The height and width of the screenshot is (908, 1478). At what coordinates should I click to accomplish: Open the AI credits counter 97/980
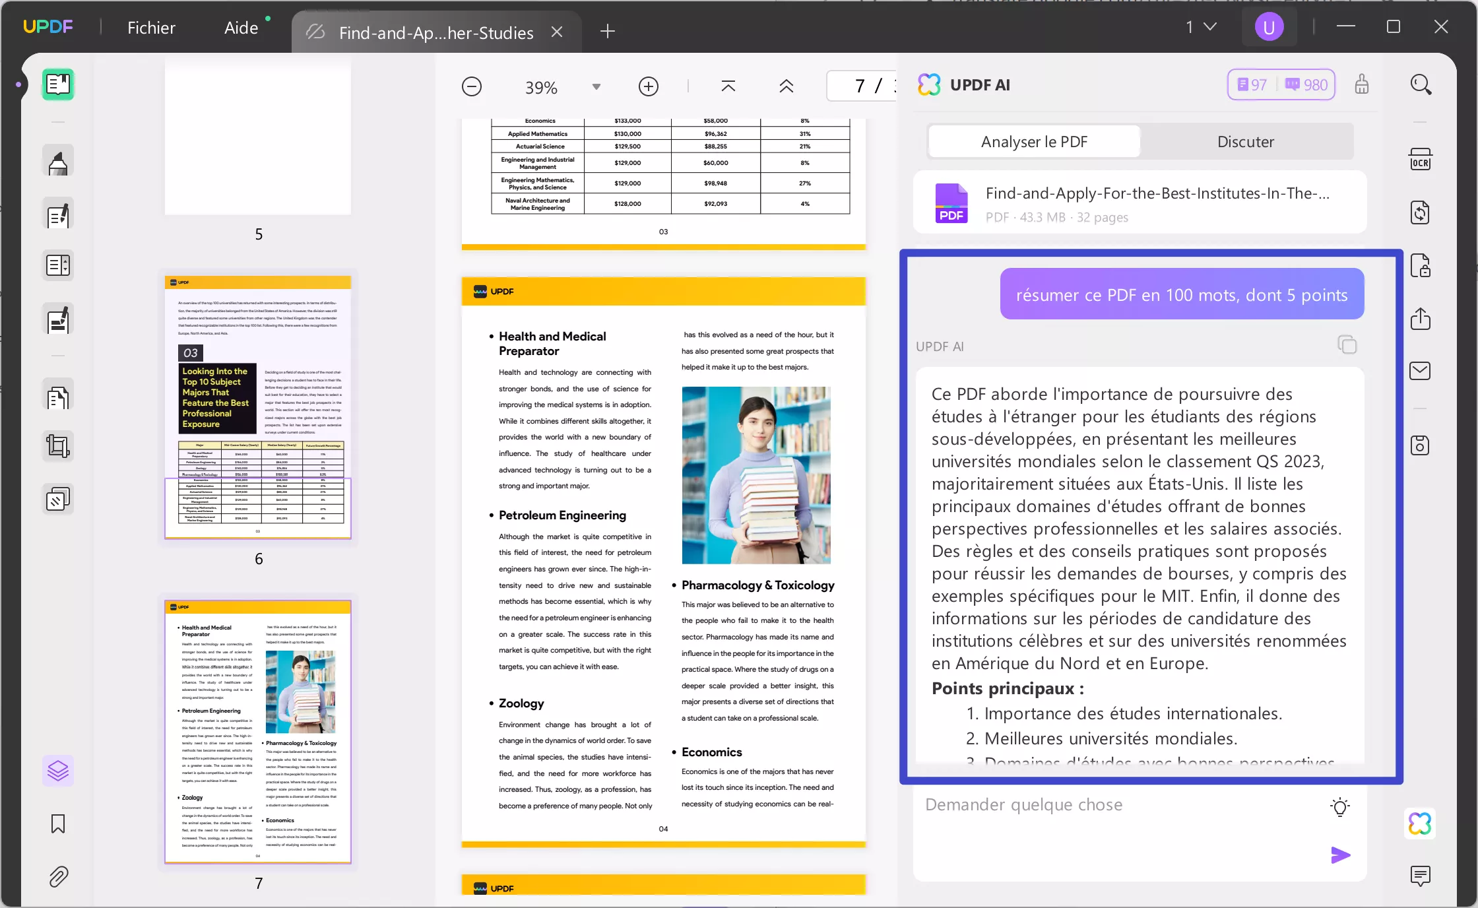1281,84
